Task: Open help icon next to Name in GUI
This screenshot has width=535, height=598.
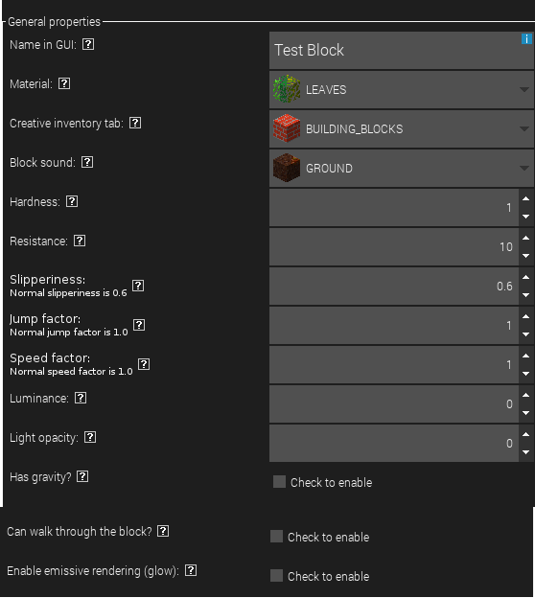Action: click(x=88, y=44)
